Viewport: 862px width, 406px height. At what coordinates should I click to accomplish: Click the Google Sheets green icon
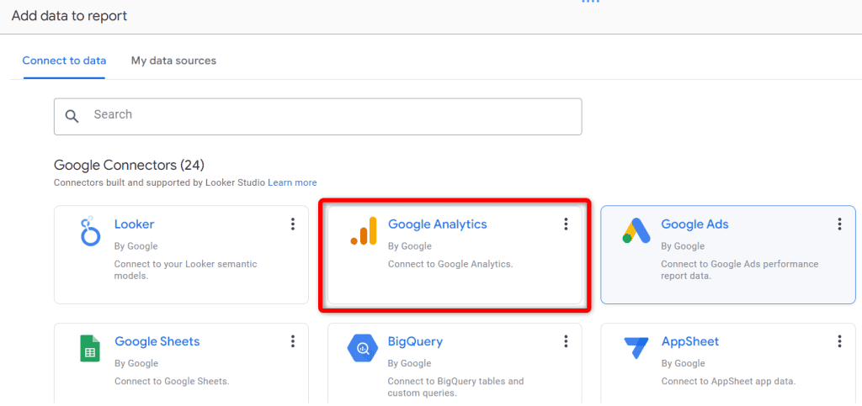pos(90,348)
